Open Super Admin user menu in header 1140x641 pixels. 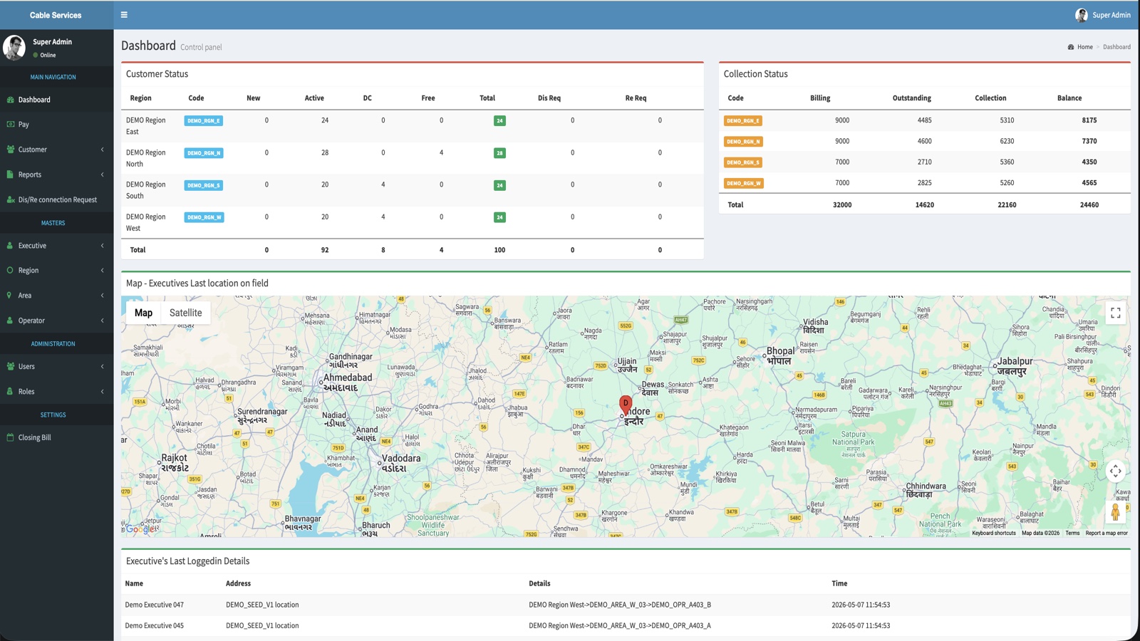tap(1102, 15)
